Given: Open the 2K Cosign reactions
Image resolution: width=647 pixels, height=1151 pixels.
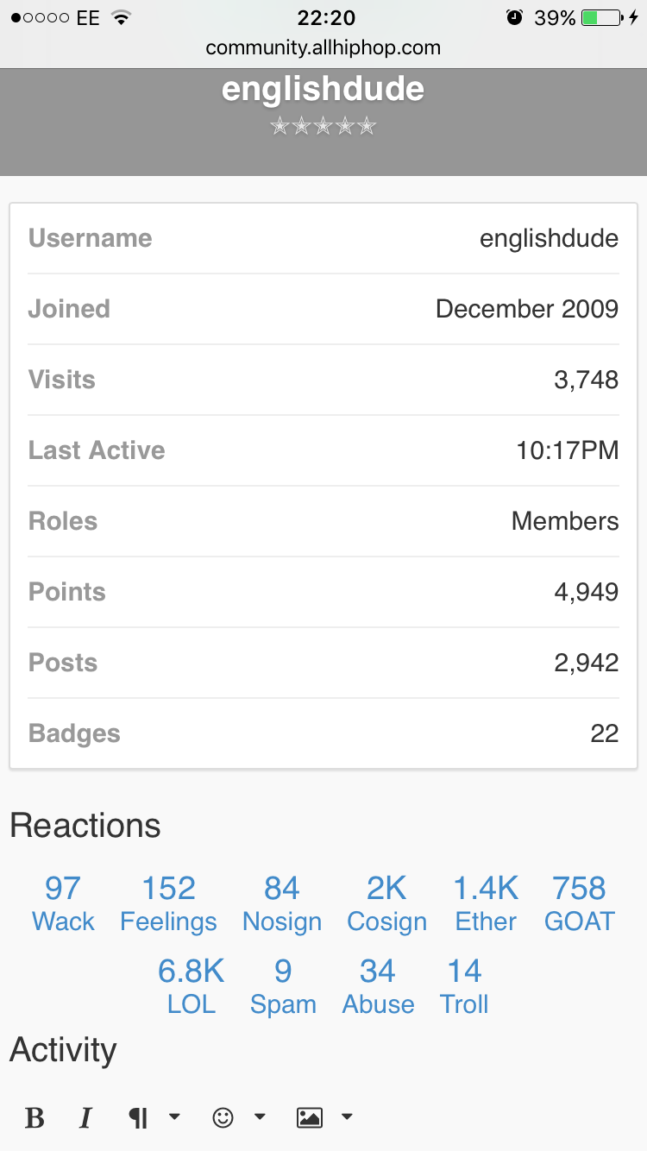Looking at the screenshot, I should coord(386,904).
